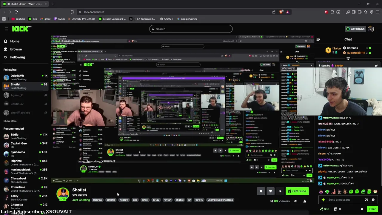This screenshot has width=382, height=215.
Task: Collapse the chat panel arrow icon
Action: point(318,39)
